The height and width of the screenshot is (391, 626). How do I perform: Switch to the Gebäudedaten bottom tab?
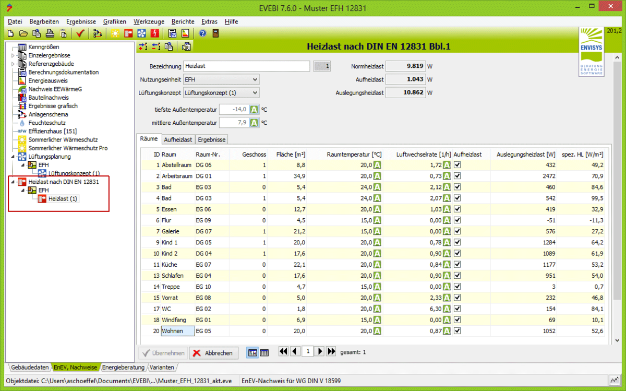click(30, 368)
